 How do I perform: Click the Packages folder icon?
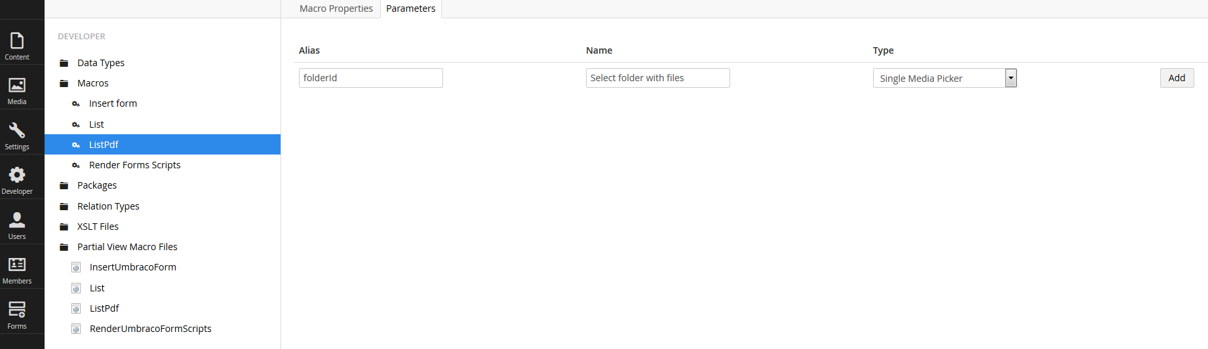click(x=64, y=186)
